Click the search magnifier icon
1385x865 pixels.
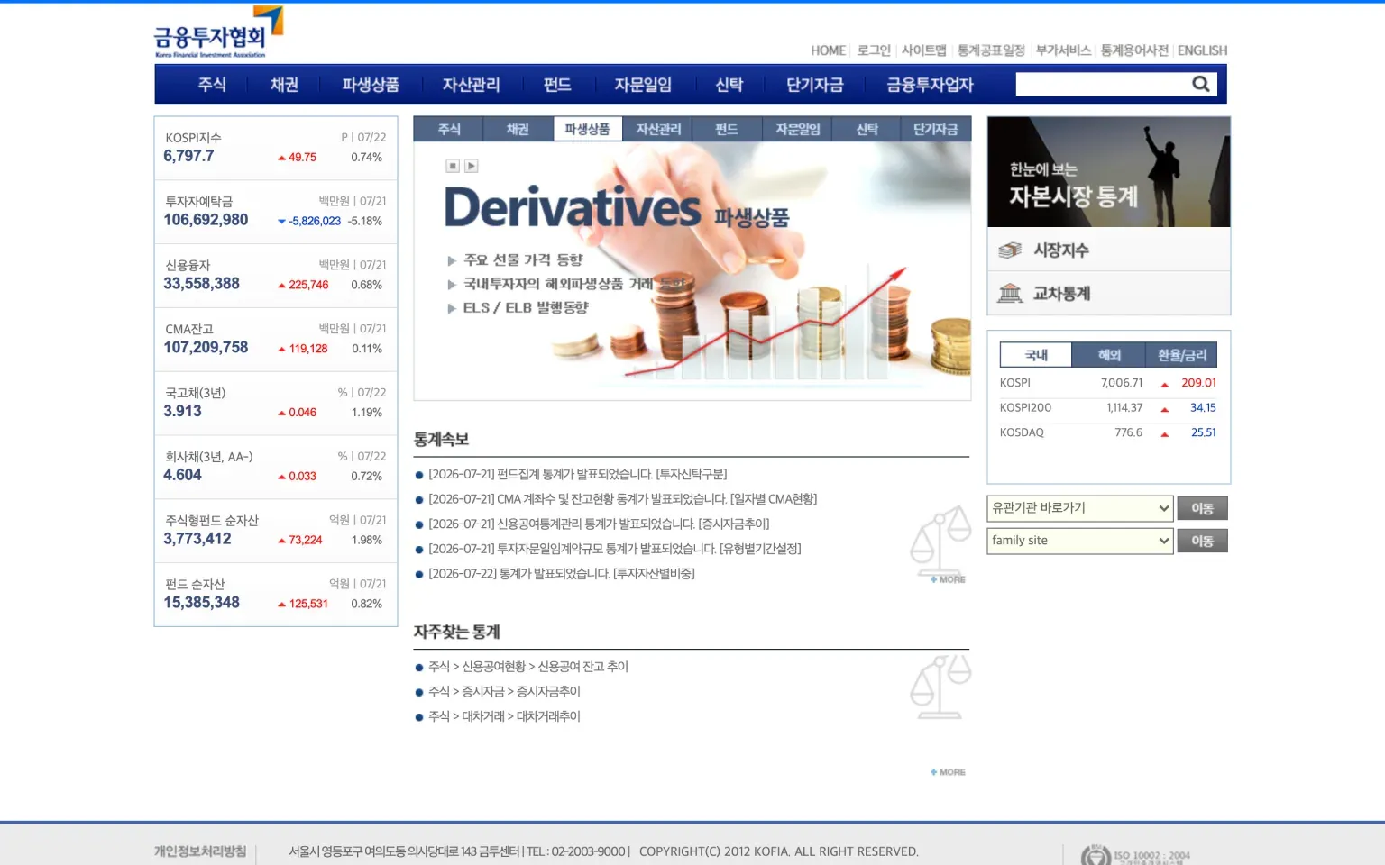coord(1200,84)
